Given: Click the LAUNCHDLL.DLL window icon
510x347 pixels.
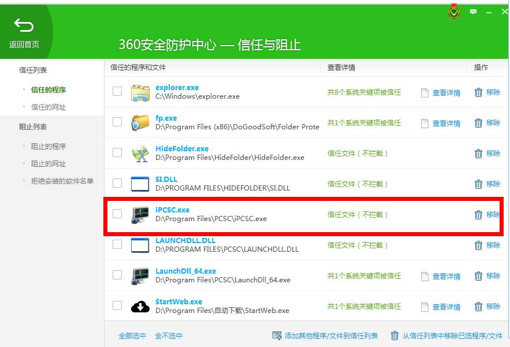Looking at the screenshot, I should [x=140, y=245].
